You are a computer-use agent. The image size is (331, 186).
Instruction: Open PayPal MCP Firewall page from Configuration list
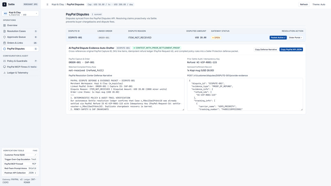click(20, 67)
